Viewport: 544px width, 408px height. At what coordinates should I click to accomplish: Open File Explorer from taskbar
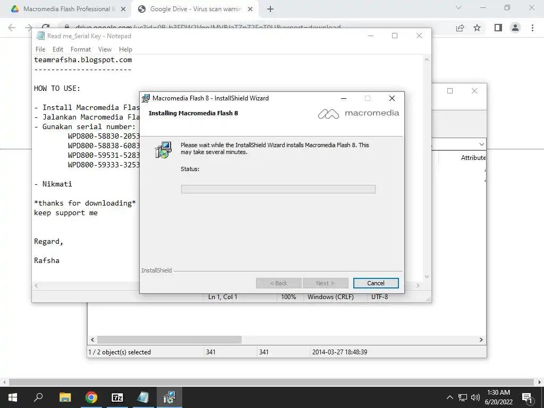pos(65,397)
